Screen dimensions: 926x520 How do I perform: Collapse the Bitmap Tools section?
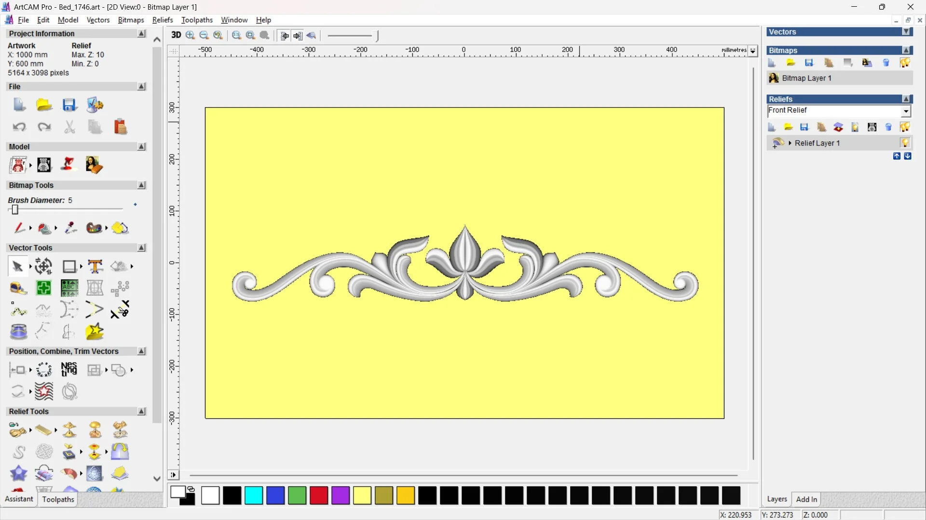141,185
